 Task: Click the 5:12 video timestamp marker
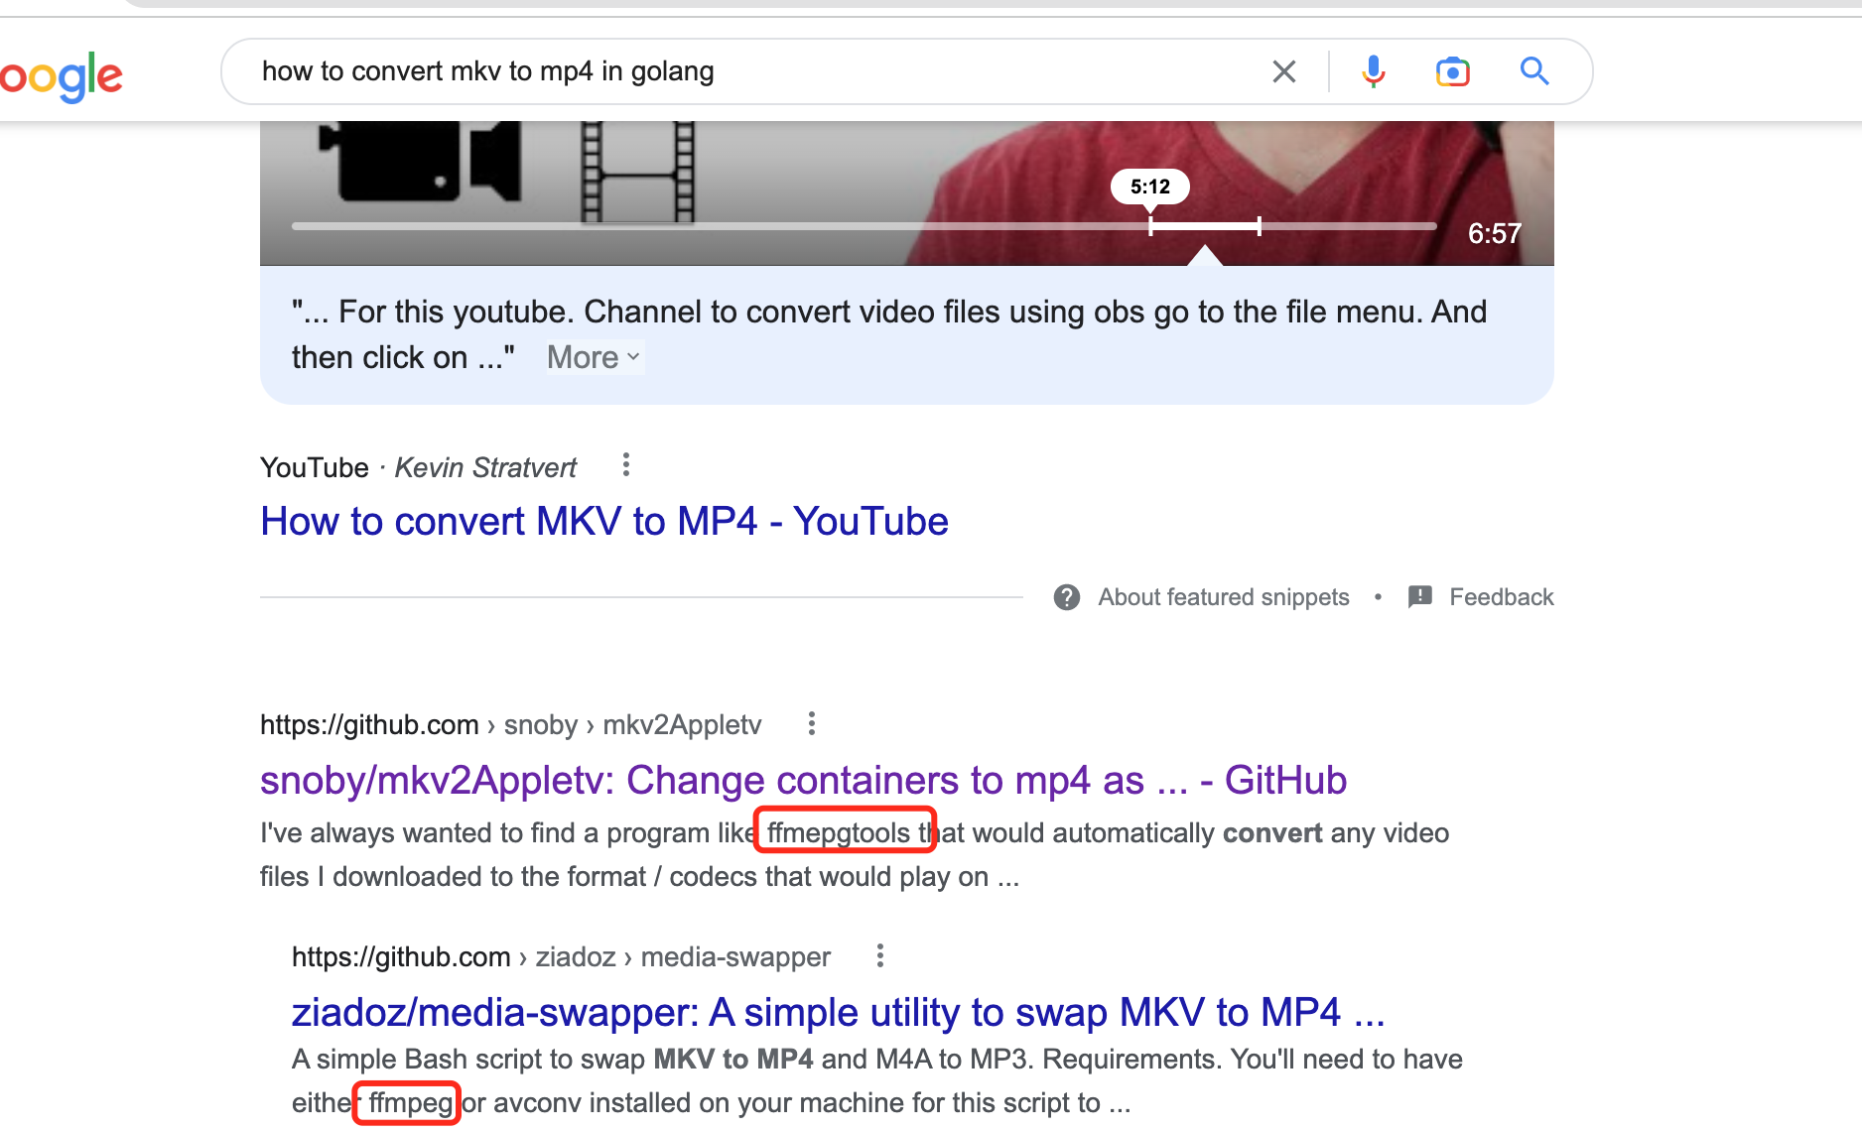(1149, 187)
